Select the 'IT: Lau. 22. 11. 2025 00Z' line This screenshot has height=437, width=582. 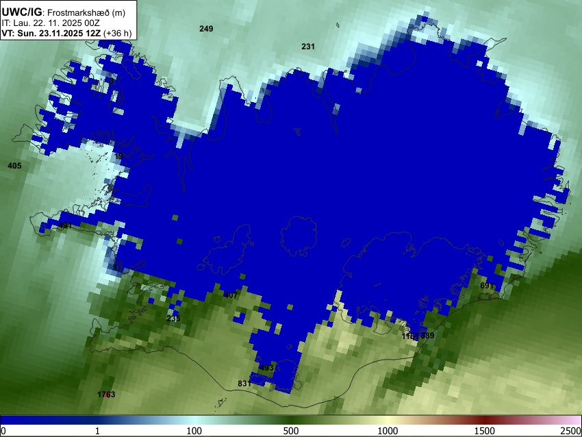[51, 23]
